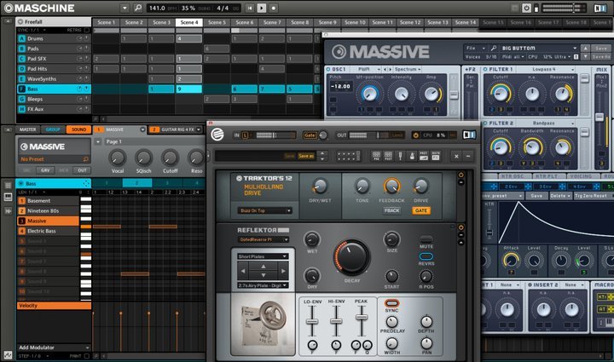
Task: Switch to the SOUND tab
Action: [x=78, y=129]
